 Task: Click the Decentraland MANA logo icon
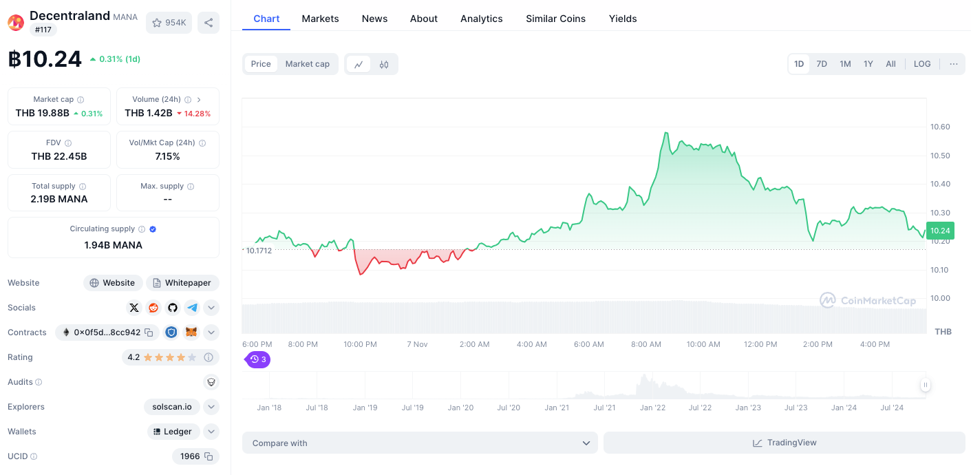tap(16, 23)
